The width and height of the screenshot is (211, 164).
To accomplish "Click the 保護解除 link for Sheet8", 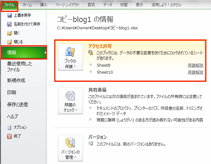I will point(195,65).
